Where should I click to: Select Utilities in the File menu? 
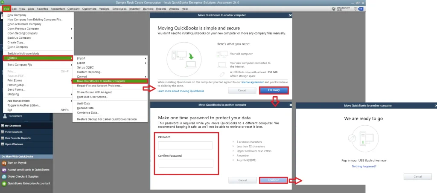(38, 58)
